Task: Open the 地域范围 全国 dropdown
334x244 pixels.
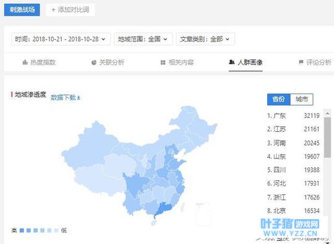Action: click(x=143, y=39)
